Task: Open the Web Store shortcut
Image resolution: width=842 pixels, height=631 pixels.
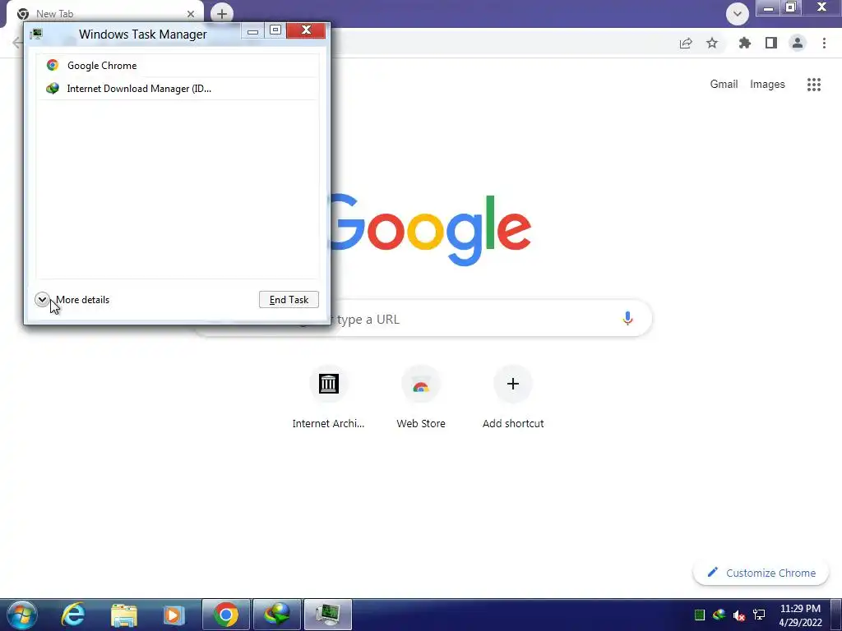Action: point(420,398)
